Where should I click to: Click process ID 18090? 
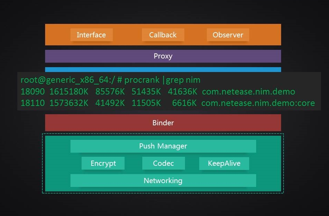point(33,92)
